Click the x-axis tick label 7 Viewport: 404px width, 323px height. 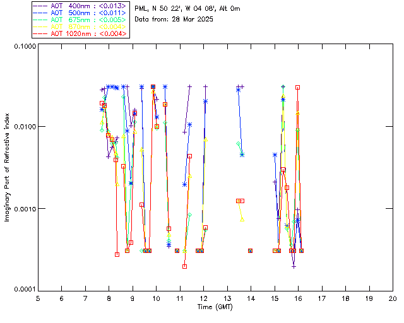pos(85,299)
